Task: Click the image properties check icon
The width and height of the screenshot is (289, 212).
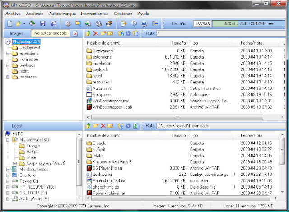Action: (x=75, y=33)
